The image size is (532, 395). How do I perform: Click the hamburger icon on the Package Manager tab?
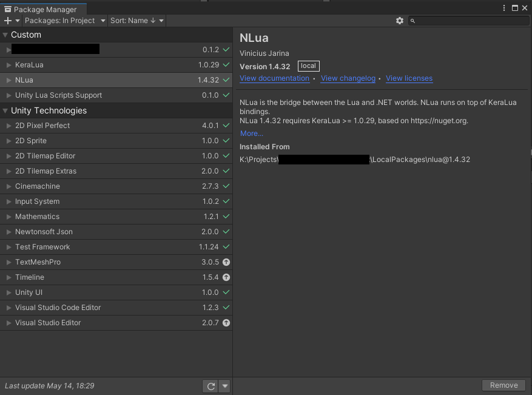point(7,9)
